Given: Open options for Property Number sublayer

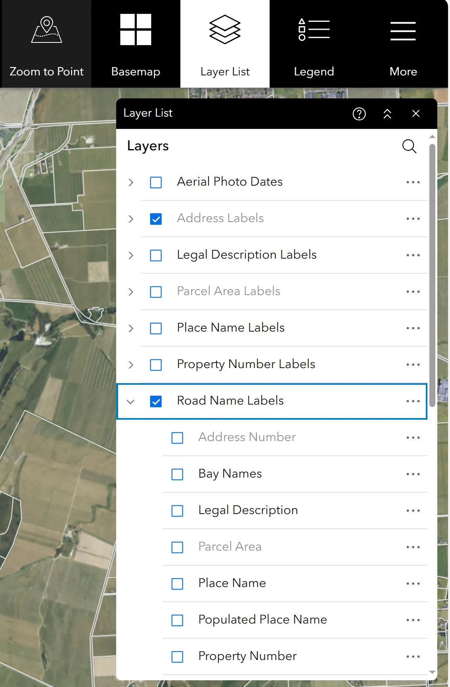Looking at the screenshot, I should click(x=413, y=656).
